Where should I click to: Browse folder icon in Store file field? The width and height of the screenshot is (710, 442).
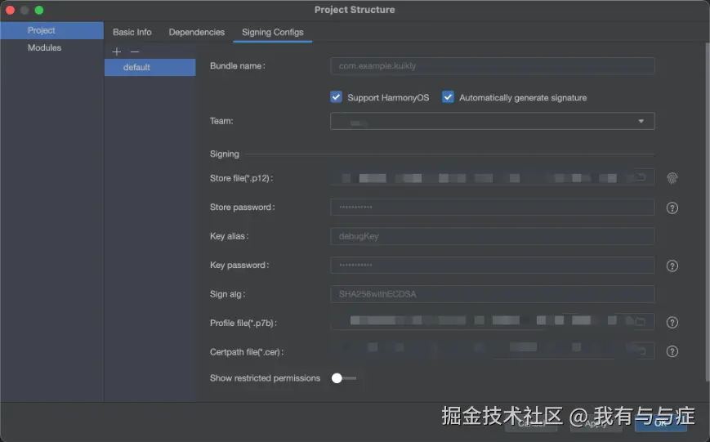tap(641, 177)
